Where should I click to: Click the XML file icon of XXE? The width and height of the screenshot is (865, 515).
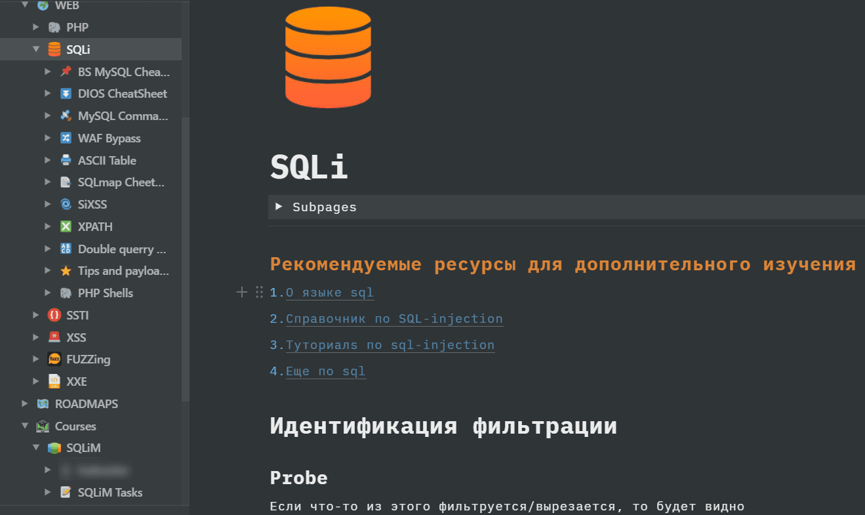pos(54,382)
